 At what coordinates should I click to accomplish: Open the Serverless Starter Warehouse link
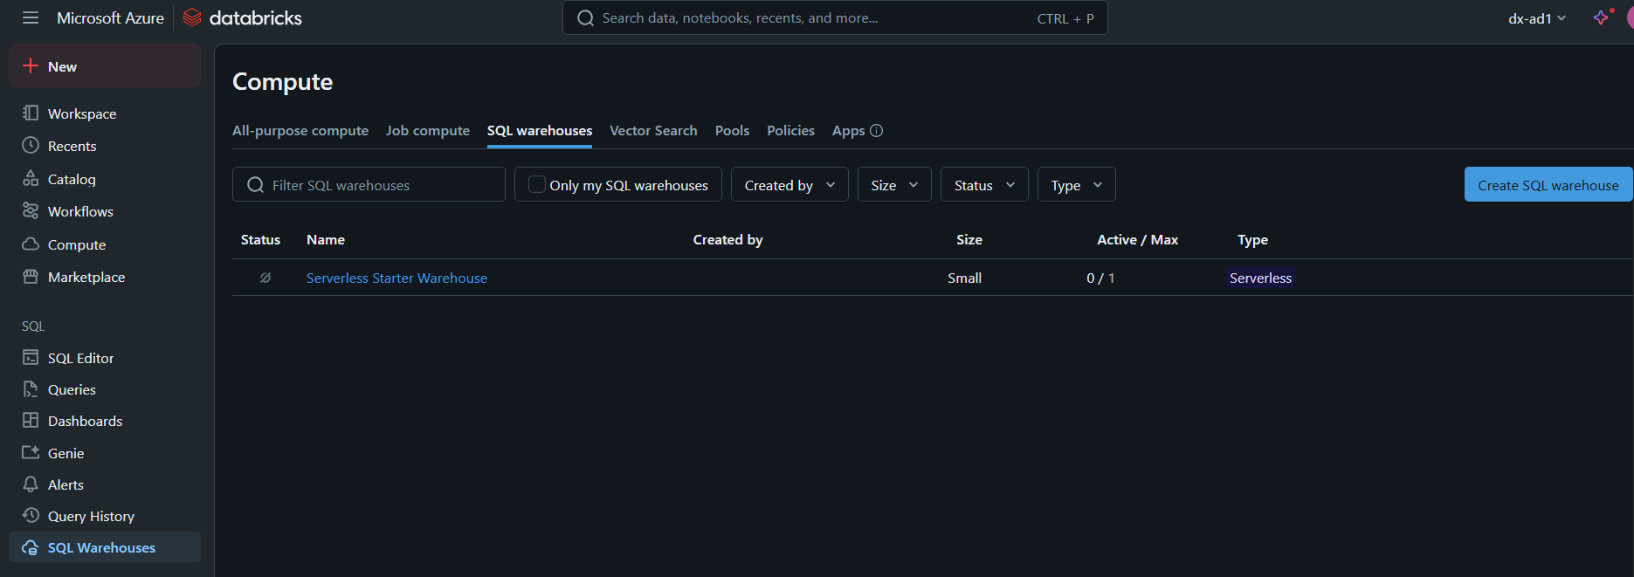pos(396,278)
